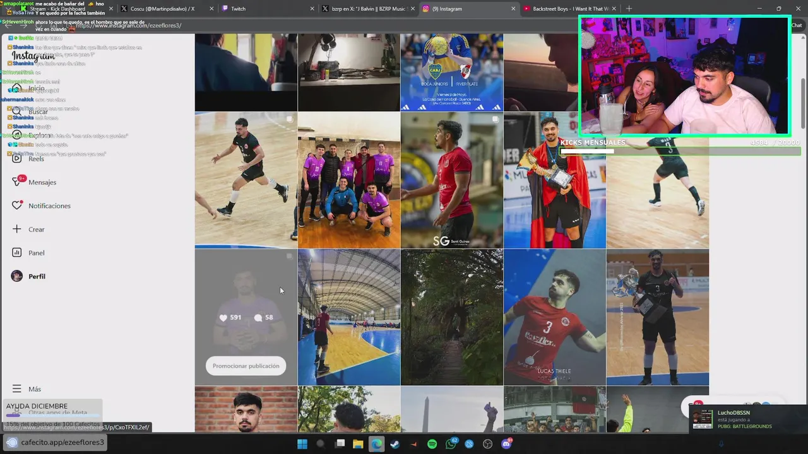Open File Explorer from taskbar
This screenshot has width=808, height=454.
pos(358,444)
